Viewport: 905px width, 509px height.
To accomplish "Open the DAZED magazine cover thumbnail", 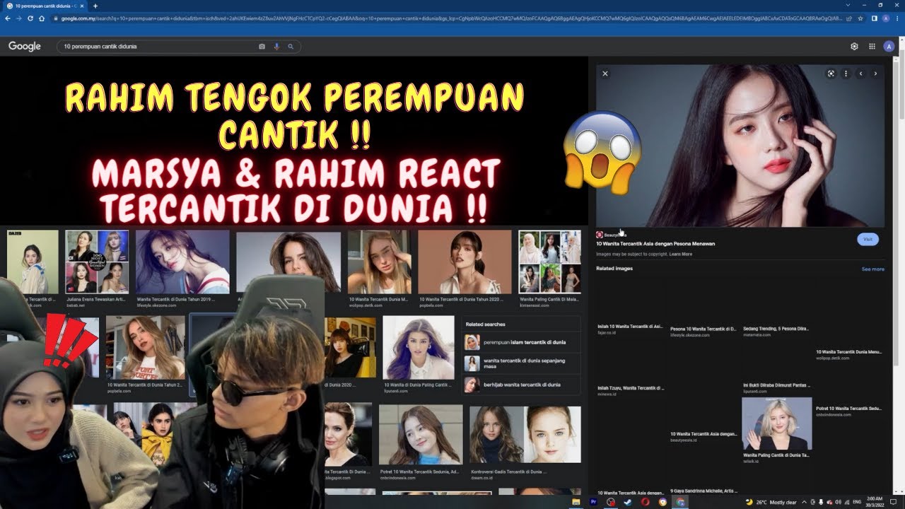I will 33,262.
